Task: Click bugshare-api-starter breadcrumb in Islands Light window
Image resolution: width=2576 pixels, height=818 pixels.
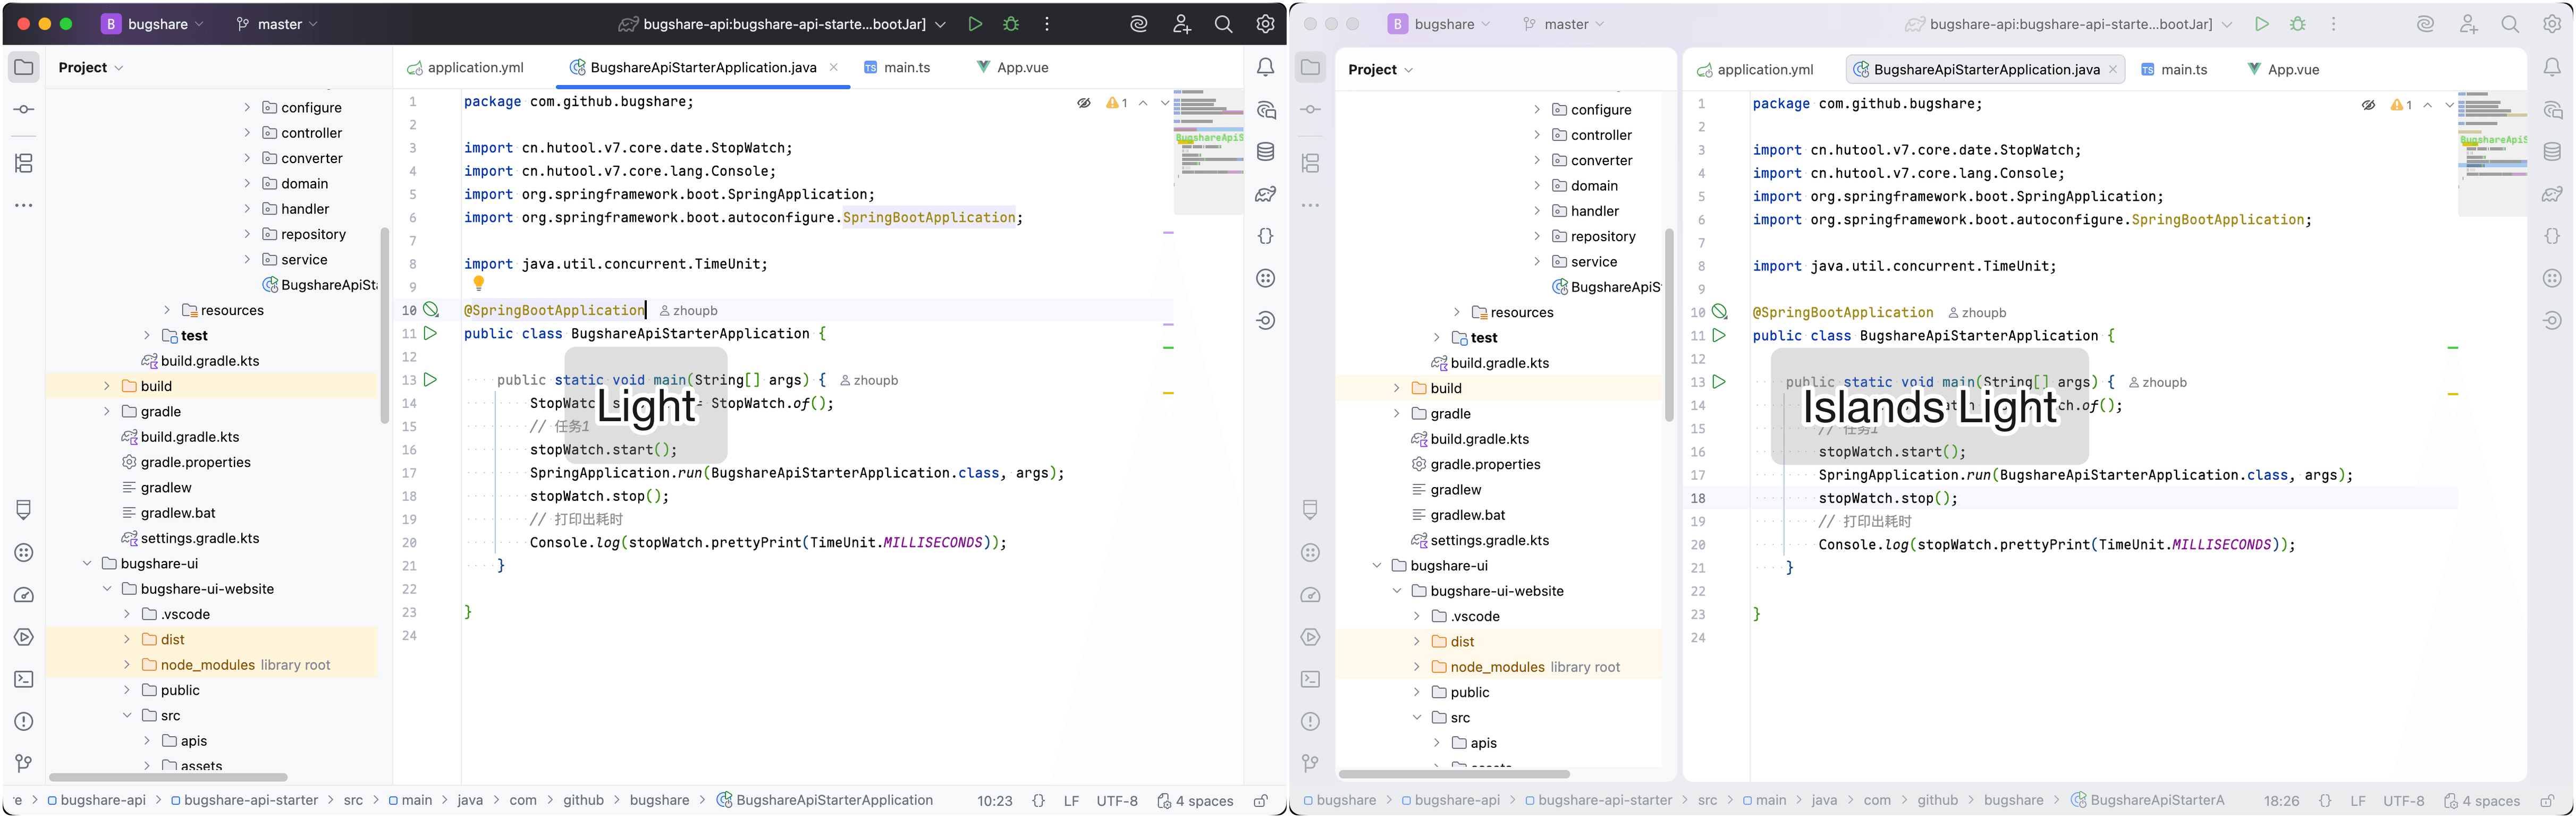Action: [x=1604, y=800]
